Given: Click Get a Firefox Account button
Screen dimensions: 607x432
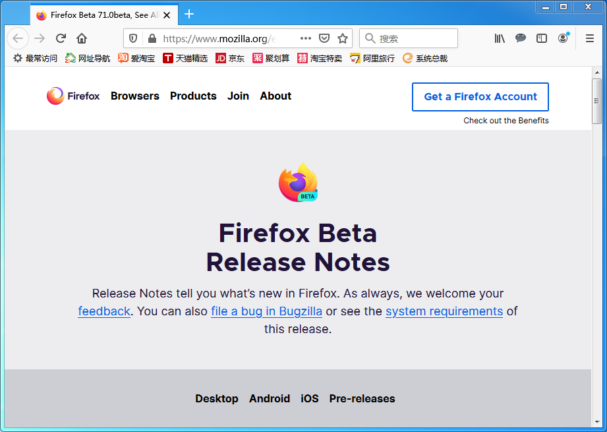Looking at the screenshot, I should [480, 97].
